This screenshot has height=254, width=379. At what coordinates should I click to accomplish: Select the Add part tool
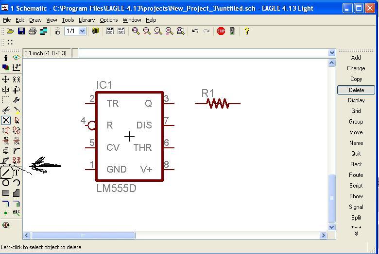coord(17,120)
